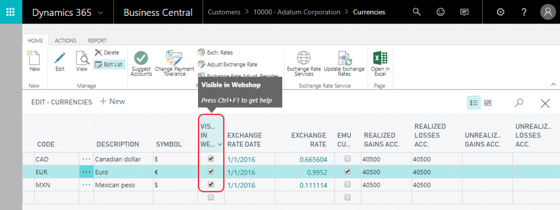Open the chat message icon in the top bar
The height and width of the screenshot is (210, 560).
tap(464, 12)
